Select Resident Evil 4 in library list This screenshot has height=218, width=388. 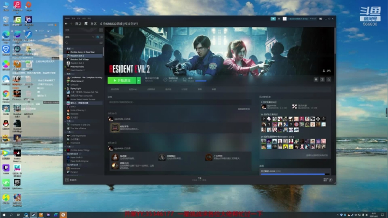(77, 63)
